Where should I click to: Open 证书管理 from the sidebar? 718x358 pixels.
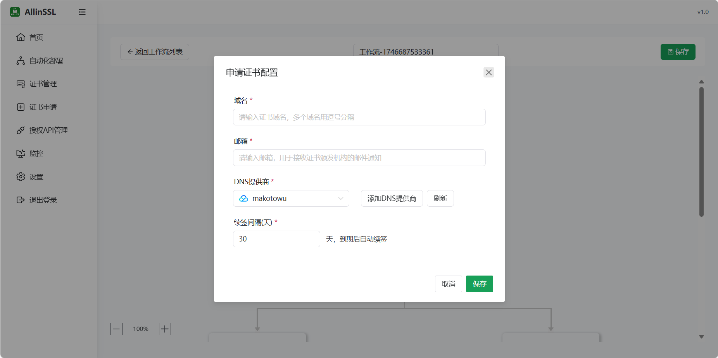[x=43, y=84]
